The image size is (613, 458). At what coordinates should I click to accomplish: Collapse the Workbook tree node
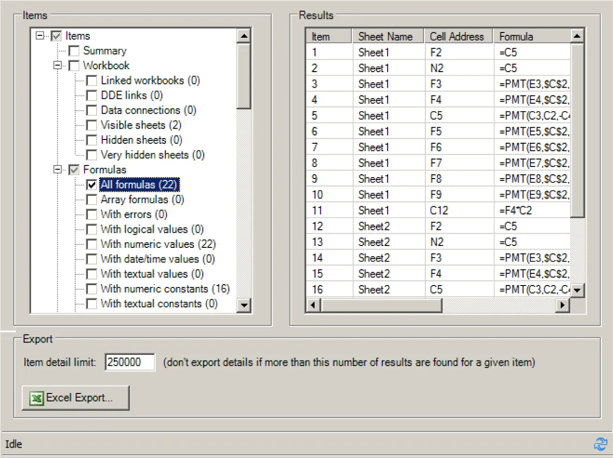click(57, 65)
